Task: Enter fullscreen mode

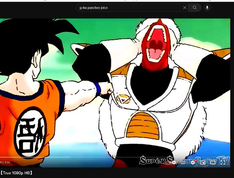Action: [x=223, y=163]
